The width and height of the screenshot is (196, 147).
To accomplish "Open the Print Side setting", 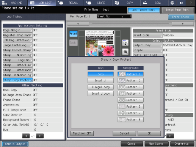I will tap(148, 35).
